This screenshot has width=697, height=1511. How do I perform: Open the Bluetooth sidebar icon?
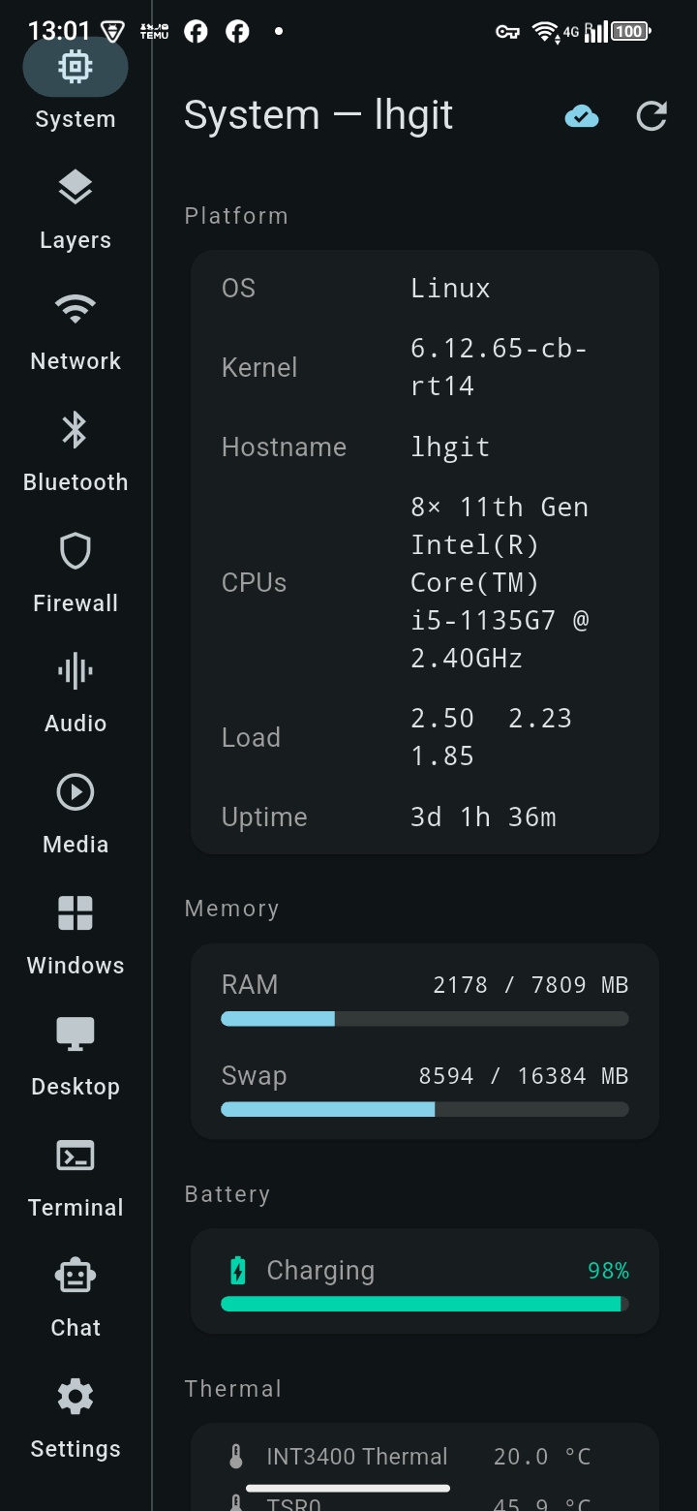pyautogui.click(x=76, y=430)
